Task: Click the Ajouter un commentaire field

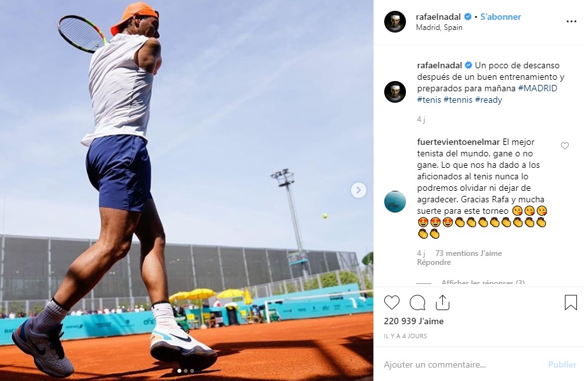Action: coord(462,364)
